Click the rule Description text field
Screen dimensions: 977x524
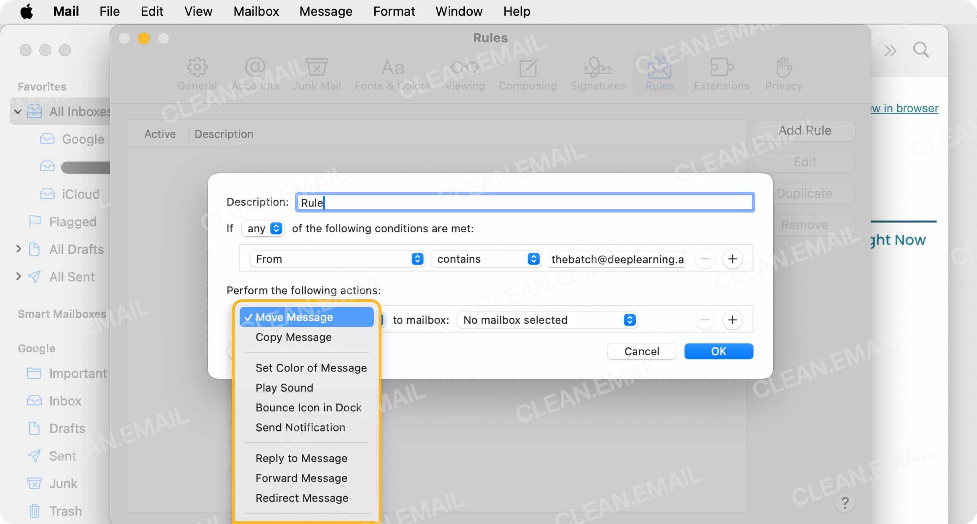(525, 202)
